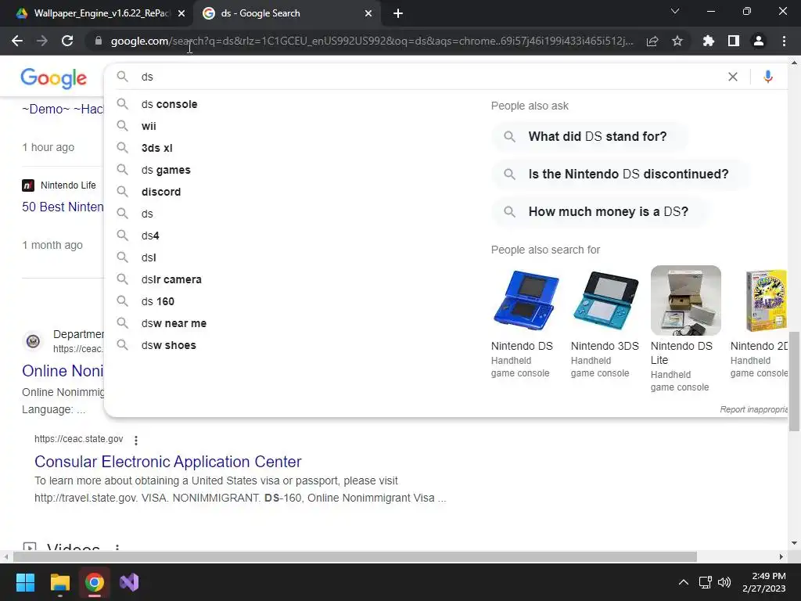801x601 pixels.
Task: Click the horizontal scrollbar thumb
Action: click(x=355, y=556)
